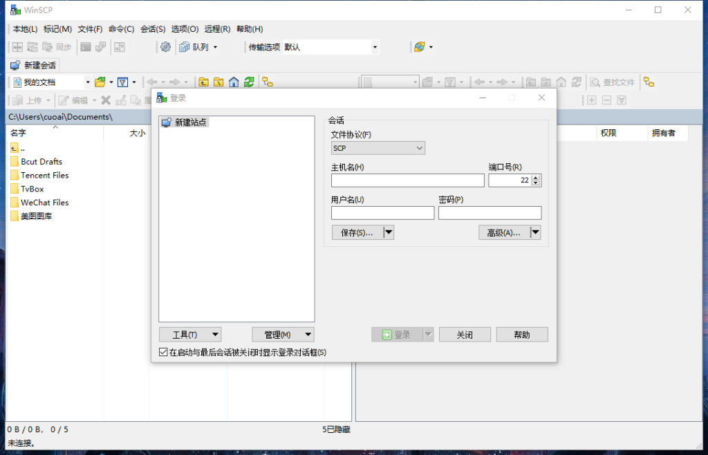Show the local directory tree icon

coord(268,82)
